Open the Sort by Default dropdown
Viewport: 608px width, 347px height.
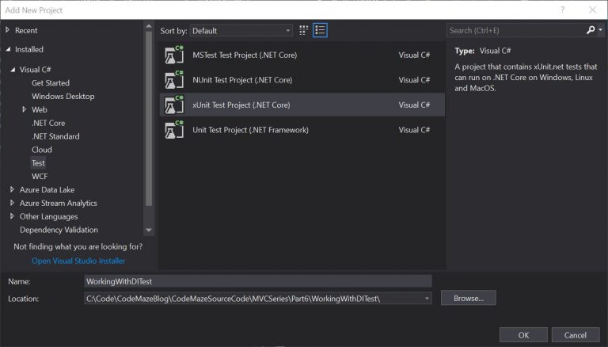click(x=241, y=31)
